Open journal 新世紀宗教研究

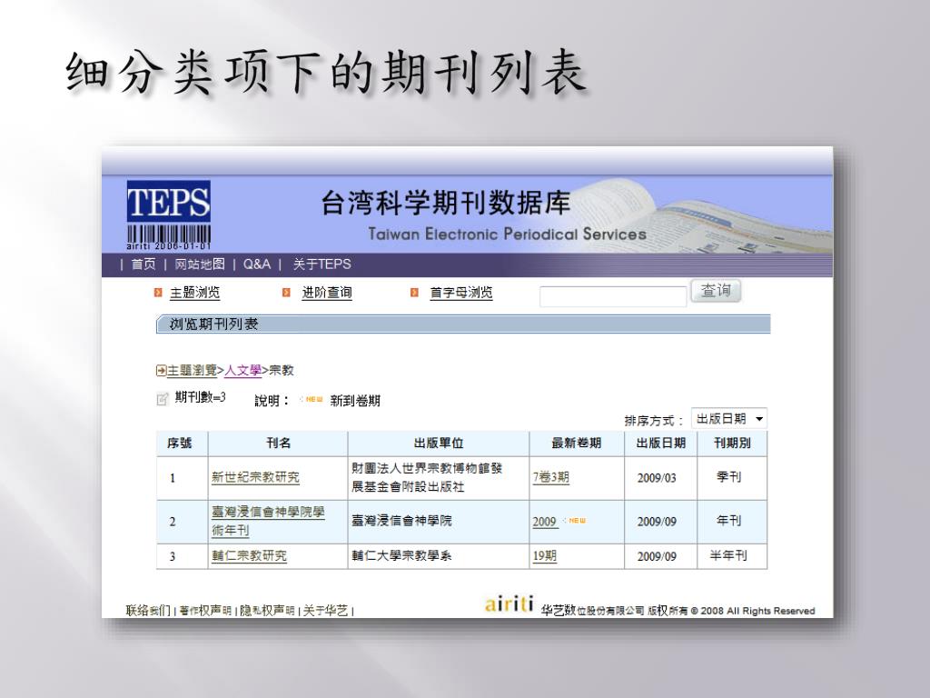[x=255, y=477]
